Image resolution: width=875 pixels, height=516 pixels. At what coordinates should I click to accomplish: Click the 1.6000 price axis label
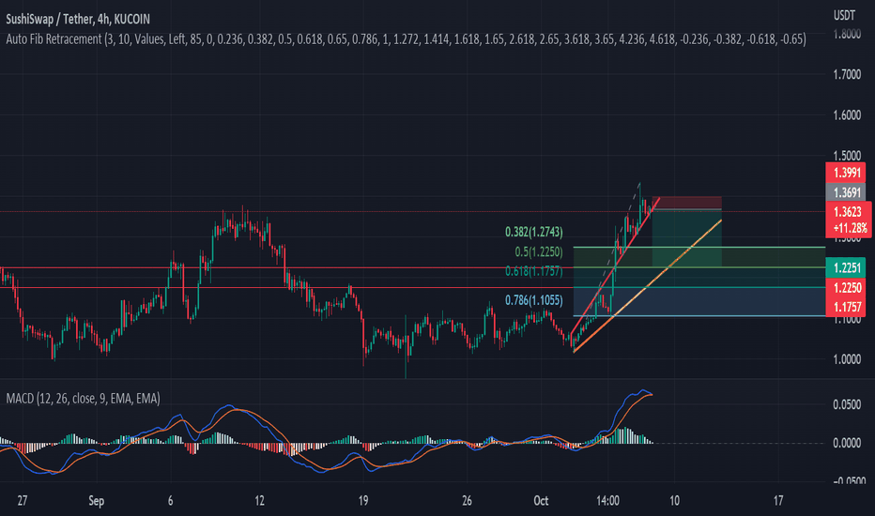pos(847,115)
